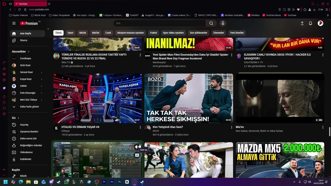
Task: Open ChatGPT bookmark in bookmarks bar
Action: tap(132, 15)
